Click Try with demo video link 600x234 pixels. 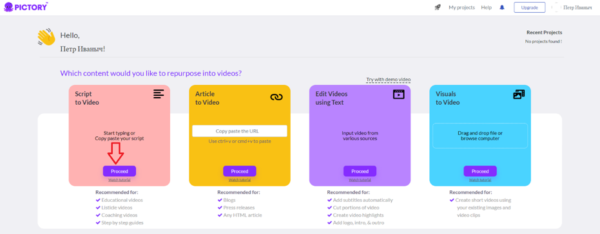[389, 80]
